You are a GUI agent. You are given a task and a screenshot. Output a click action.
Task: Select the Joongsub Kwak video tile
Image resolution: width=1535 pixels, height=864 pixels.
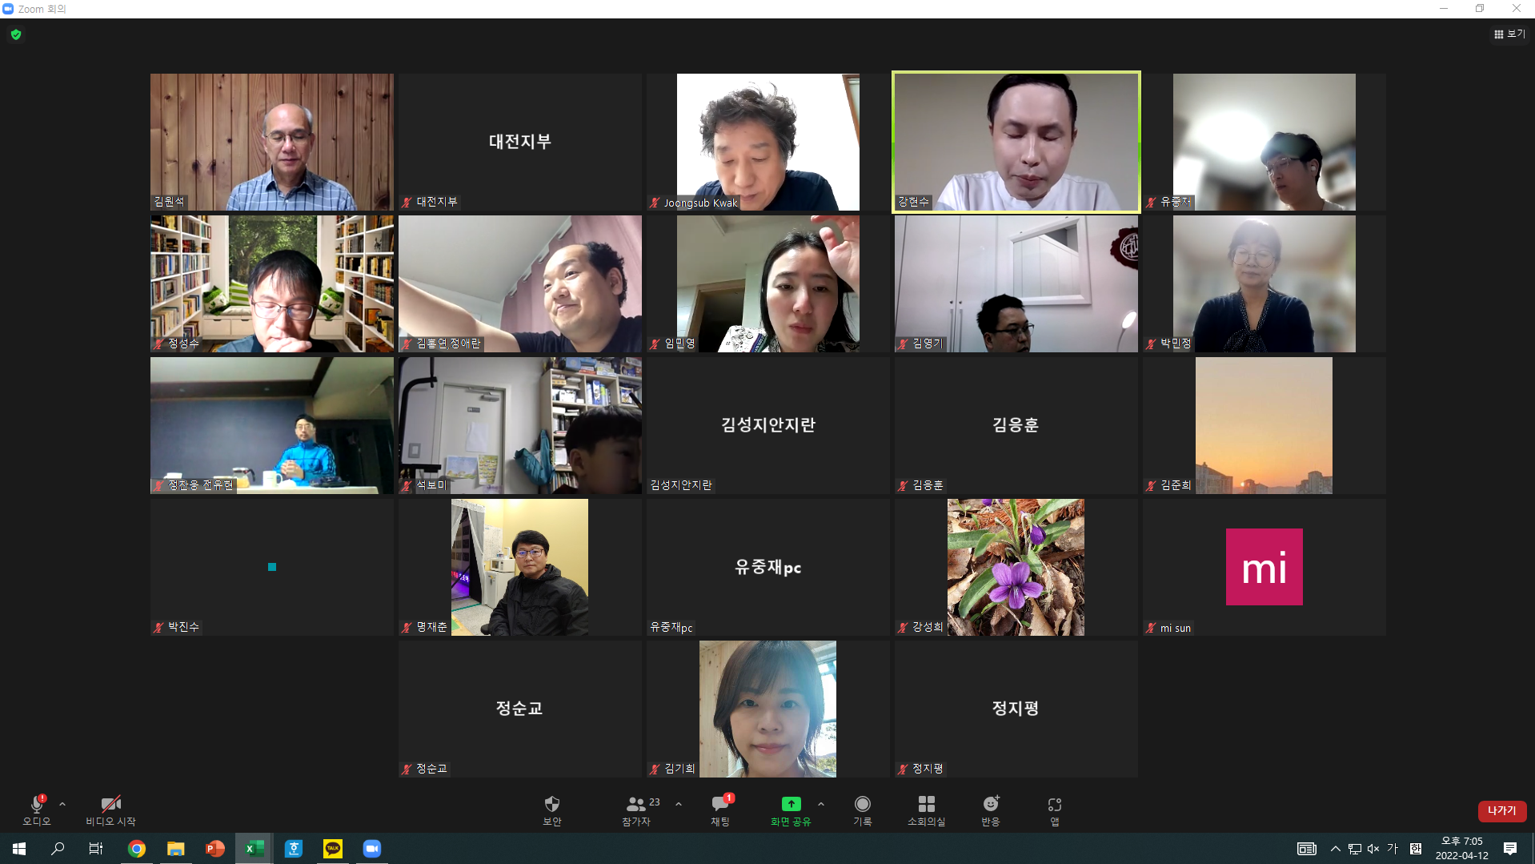pos(768,142)
